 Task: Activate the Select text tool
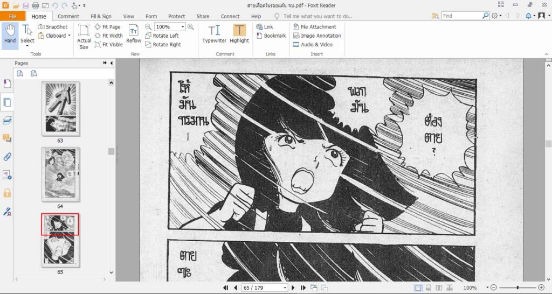click(x=27, y=35)
